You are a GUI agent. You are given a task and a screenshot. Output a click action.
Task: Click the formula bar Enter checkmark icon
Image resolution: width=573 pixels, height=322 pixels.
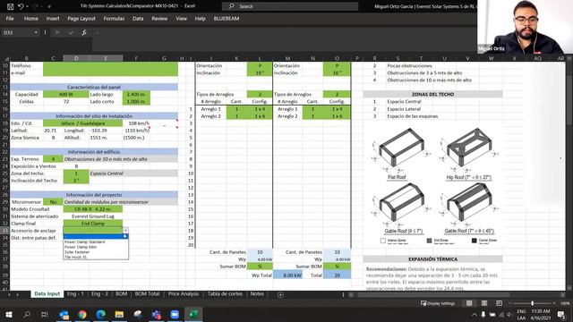click(x=71, y=32)
